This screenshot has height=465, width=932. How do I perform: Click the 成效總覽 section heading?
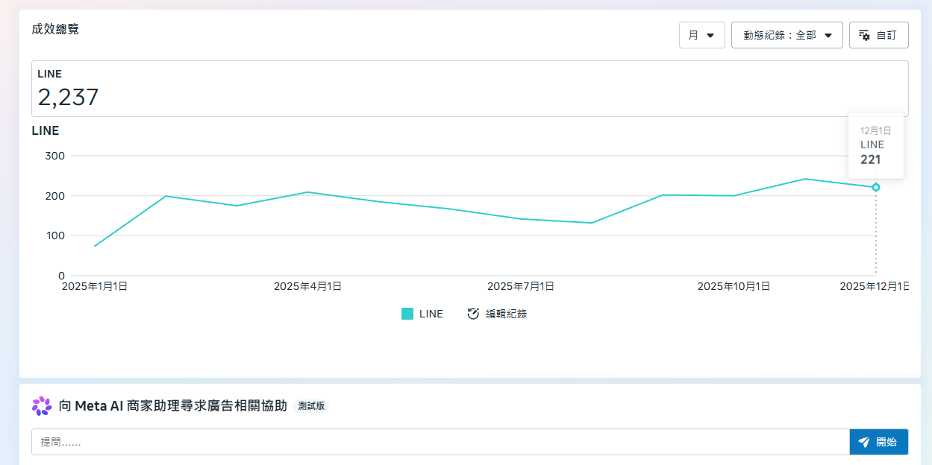pos(55,29)
